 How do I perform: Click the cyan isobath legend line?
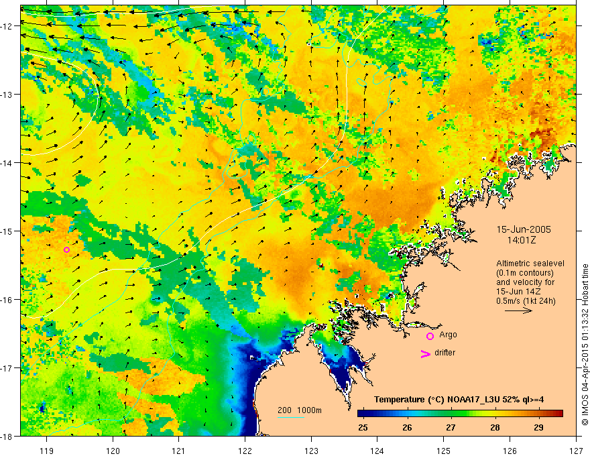290,417
